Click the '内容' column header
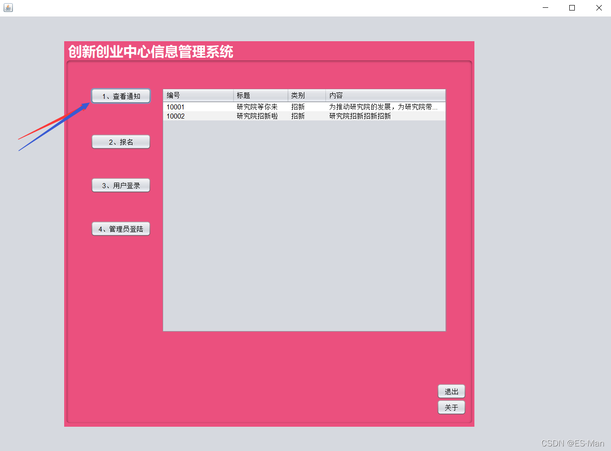 385,95
